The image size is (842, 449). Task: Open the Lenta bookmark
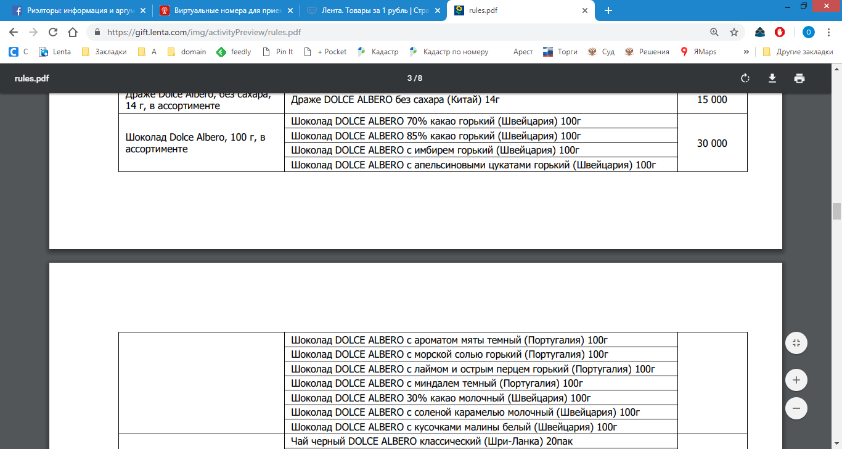coord(55,52)
